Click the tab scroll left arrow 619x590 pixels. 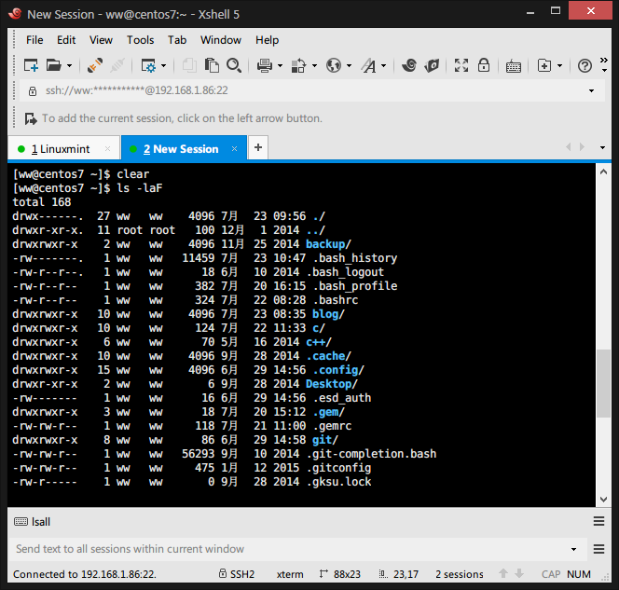coord(568,147)
